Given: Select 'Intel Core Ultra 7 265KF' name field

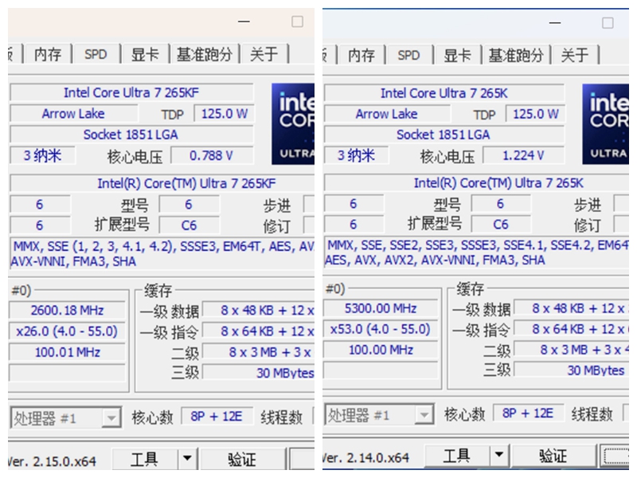Looking at the screenshot, I should 131,92.
